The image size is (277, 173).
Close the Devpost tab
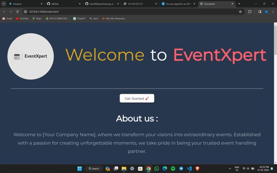pos(42,4)
